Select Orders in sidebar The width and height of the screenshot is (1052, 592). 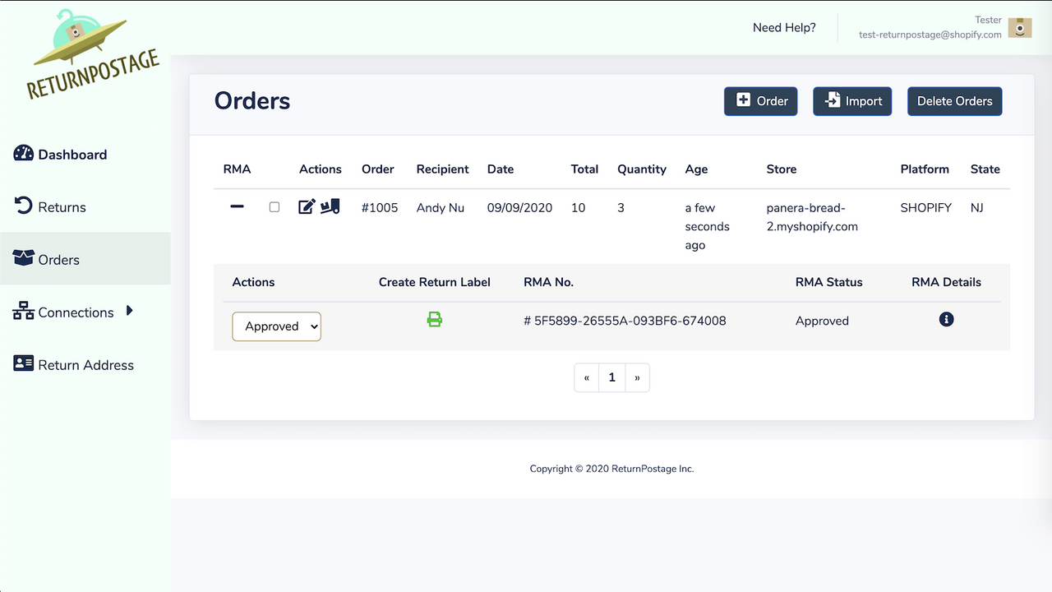pos(85,259)
